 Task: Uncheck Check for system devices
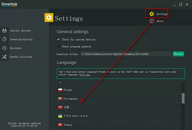coord(59,39)
